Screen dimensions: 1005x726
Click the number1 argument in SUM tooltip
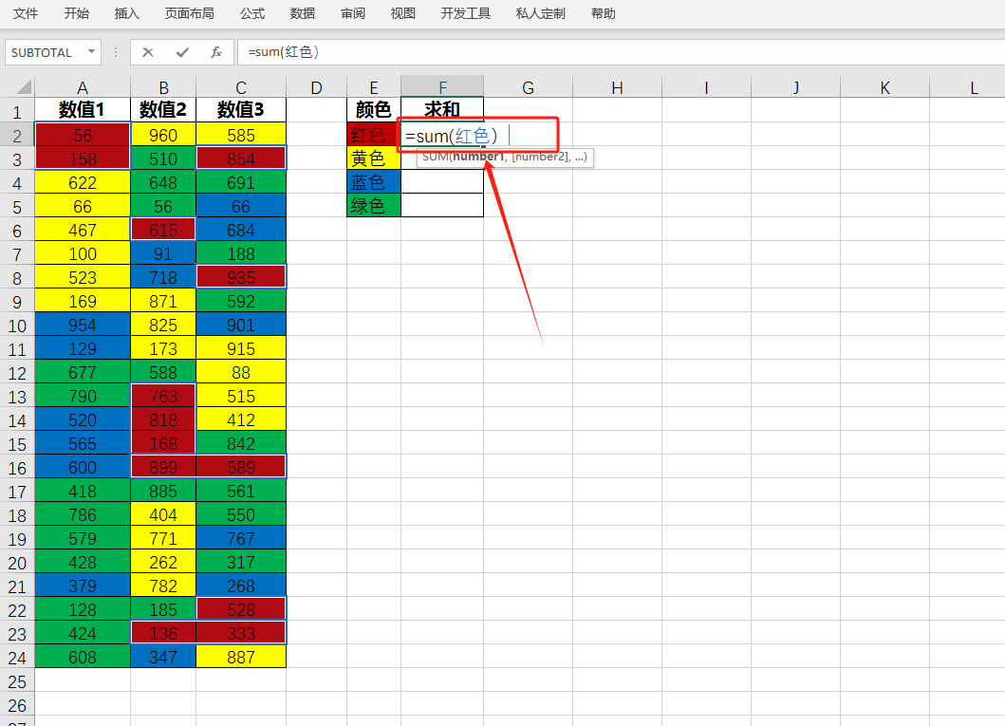coord(478,157)
